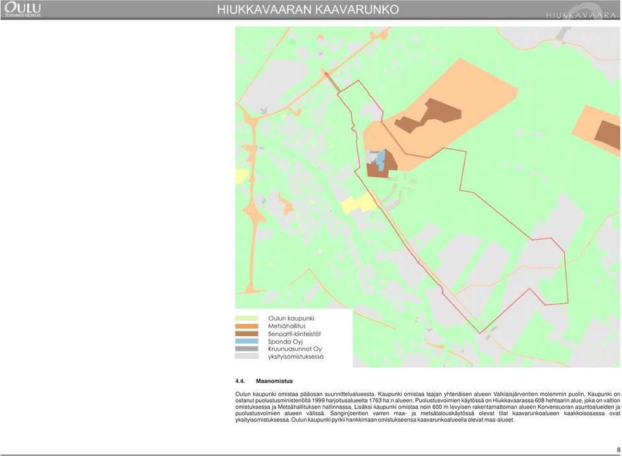Image resolution: width=622 pixels, height=456 pixels.
Task: Click the brown parcel at map's right edge
Action: click(609, 135)
